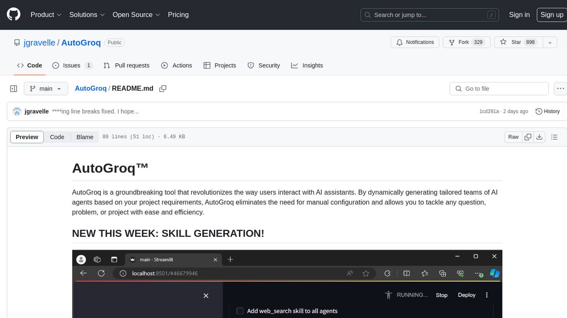Open the browser essentials heart icon

[460, 273]
